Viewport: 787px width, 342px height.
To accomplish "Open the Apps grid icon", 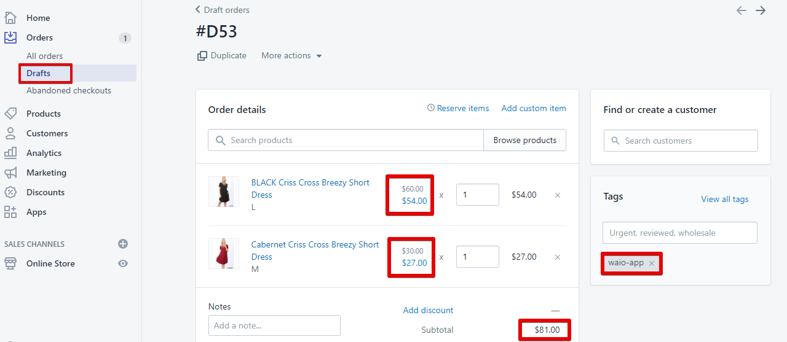I will [x=10, y=212].
